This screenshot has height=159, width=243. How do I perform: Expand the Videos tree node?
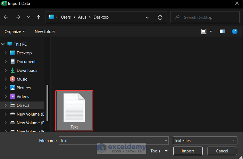(x=6, y=97)
